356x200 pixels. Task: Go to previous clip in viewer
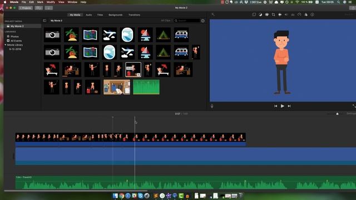(275, 106)
